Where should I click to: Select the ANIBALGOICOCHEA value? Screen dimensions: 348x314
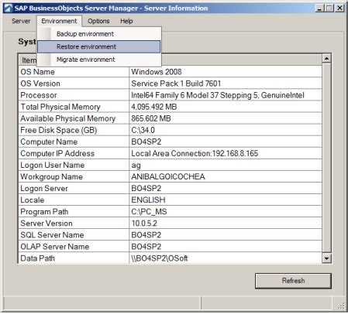click(226, 176)
